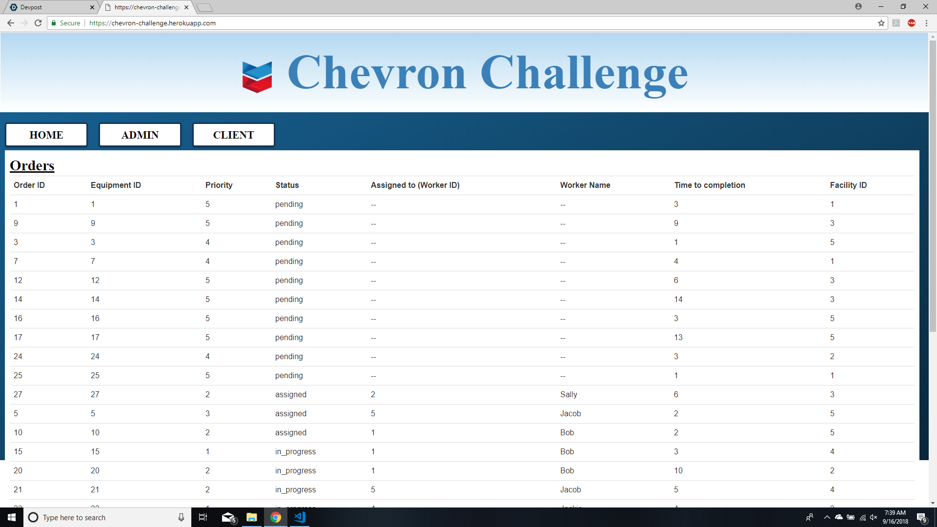937x527 pixels.
Task: Click the red extension icon in the toolbar
Action: 911,23
